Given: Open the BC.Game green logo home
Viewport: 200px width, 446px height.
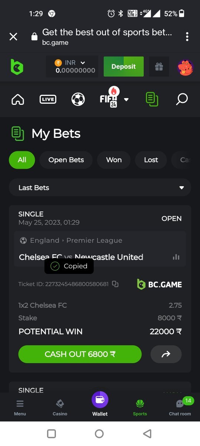Looking at the screenshot, I should pos(17,67).
